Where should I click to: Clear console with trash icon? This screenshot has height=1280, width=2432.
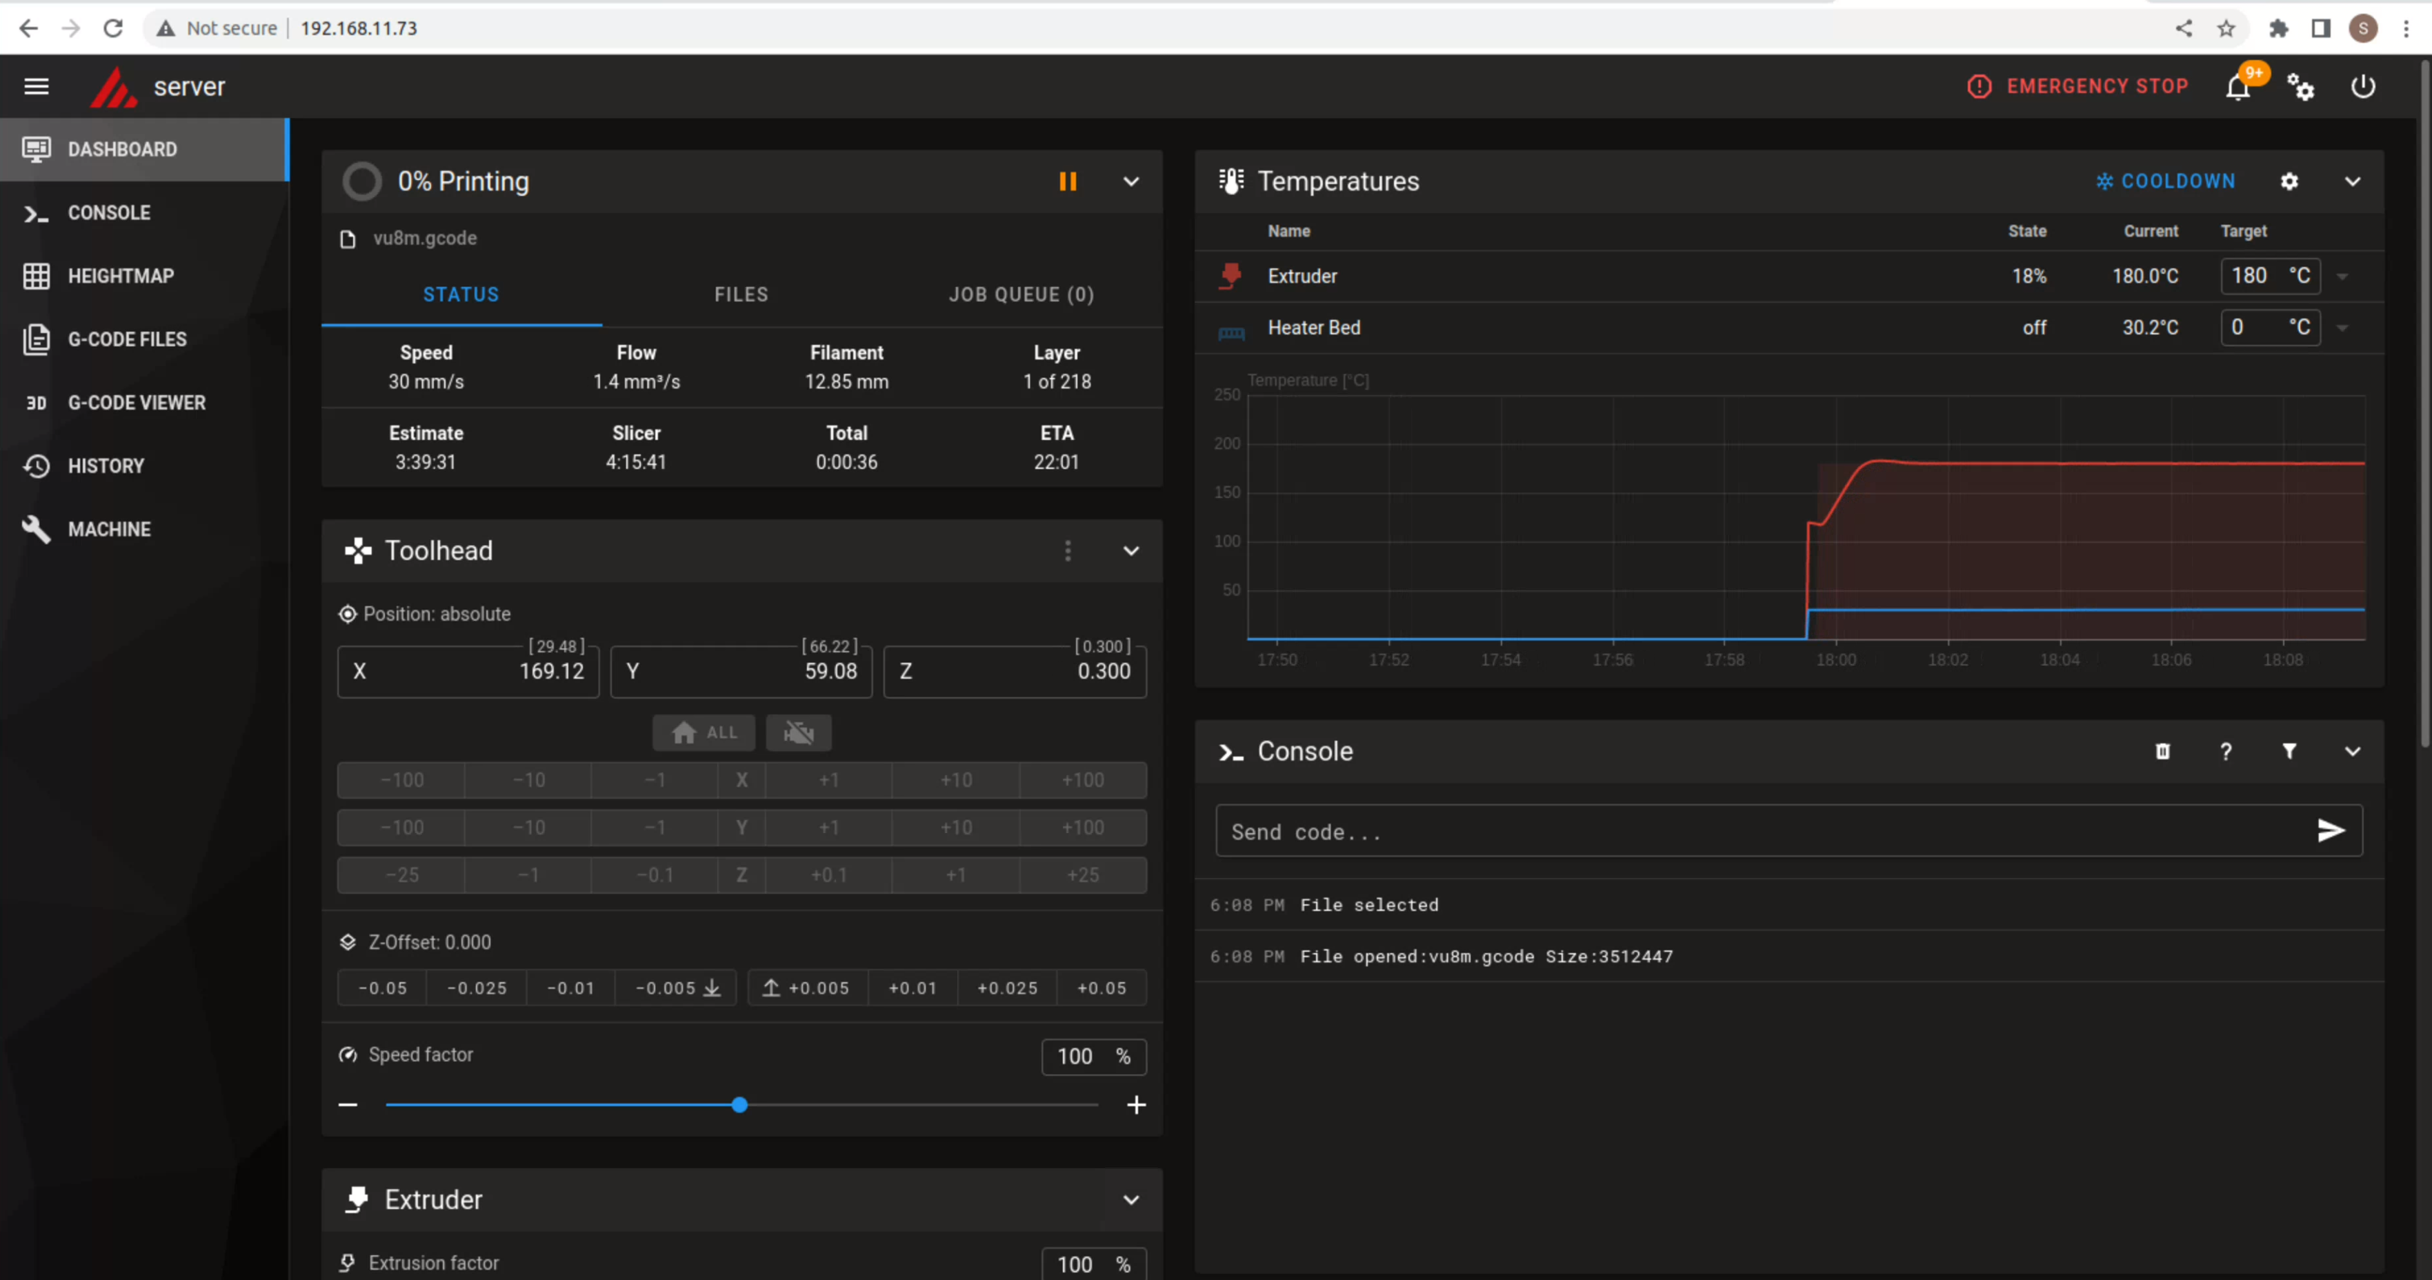coord(2162,752)
